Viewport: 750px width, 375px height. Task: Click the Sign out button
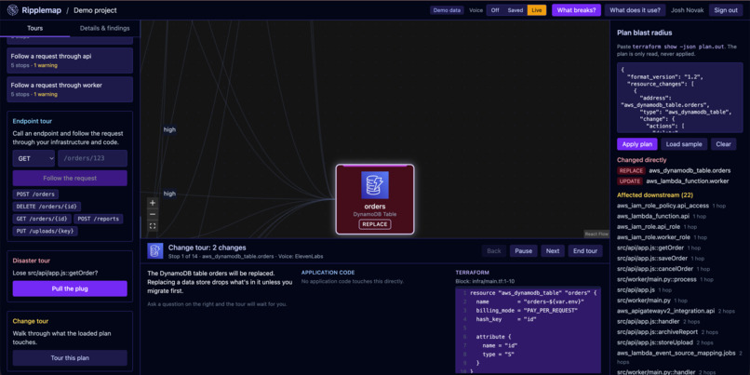coord(726,10)
